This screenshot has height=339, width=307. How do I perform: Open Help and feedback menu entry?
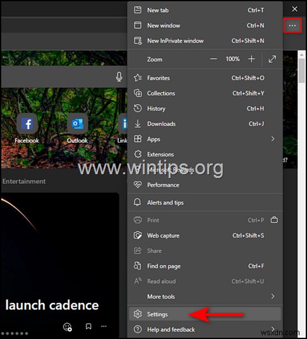click(x=205, y=330)
